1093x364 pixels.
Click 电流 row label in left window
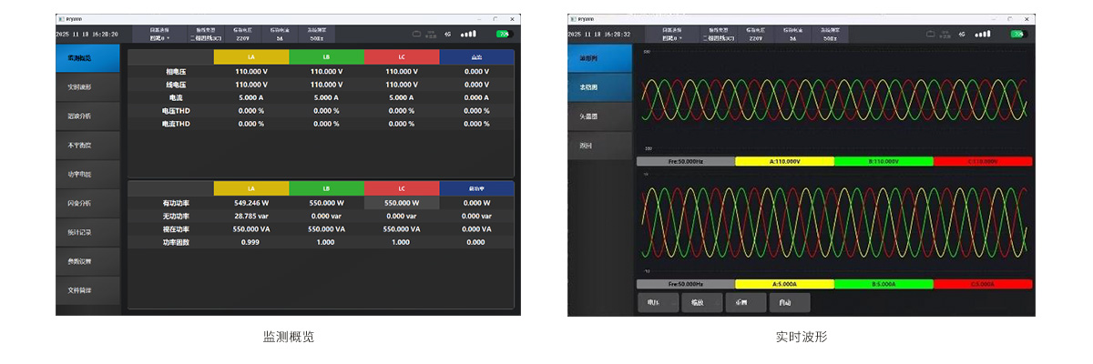point(176,97)
